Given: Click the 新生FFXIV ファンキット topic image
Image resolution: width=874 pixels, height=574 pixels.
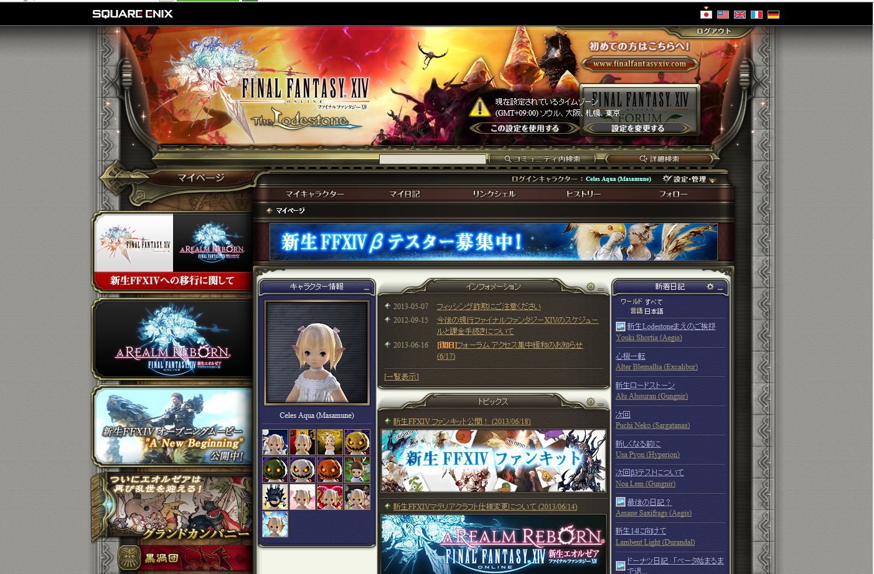Looking at the screenshot, I should (x=494, y=461).
